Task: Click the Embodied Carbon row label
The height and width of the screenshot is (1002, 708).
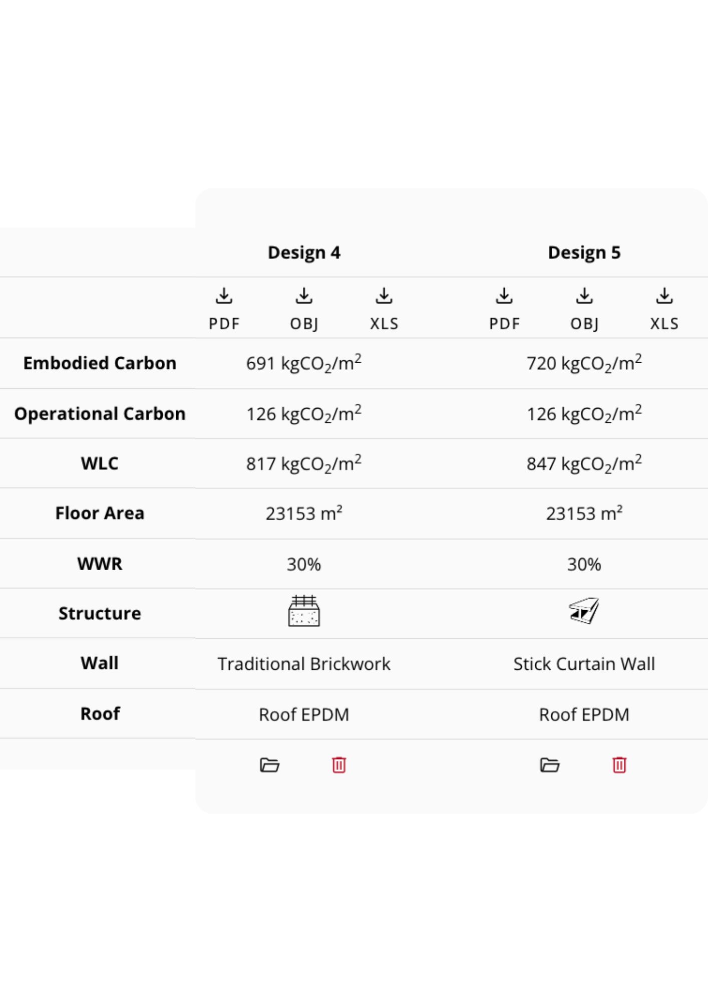Action: pyautogui.click(x=100, y=363)
